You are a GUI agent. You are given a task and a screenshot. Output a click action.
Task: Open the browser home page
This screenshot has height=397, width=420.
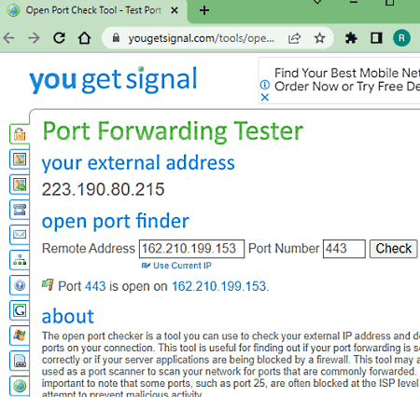tap(84, 38)
